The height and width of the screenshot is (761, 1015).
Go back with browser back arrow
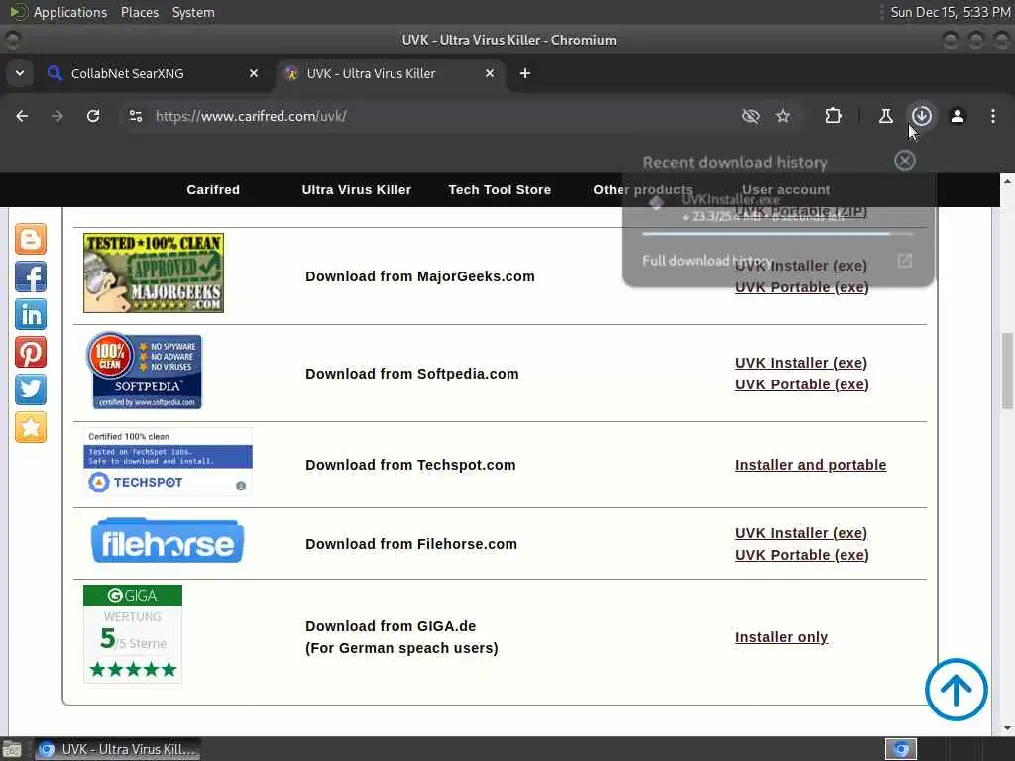22,116
